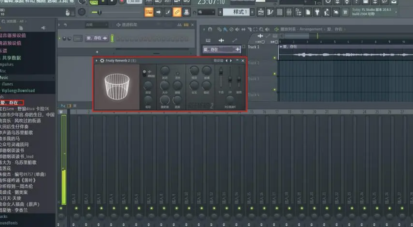Viewport: 413px width, 227px height.
Task: Go to next Reeverb preset arrow
Action: point(231,60)
